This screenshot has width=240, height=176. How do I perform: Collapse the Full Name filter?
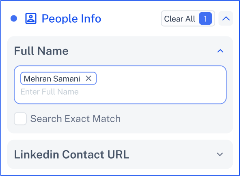point(220,51)
